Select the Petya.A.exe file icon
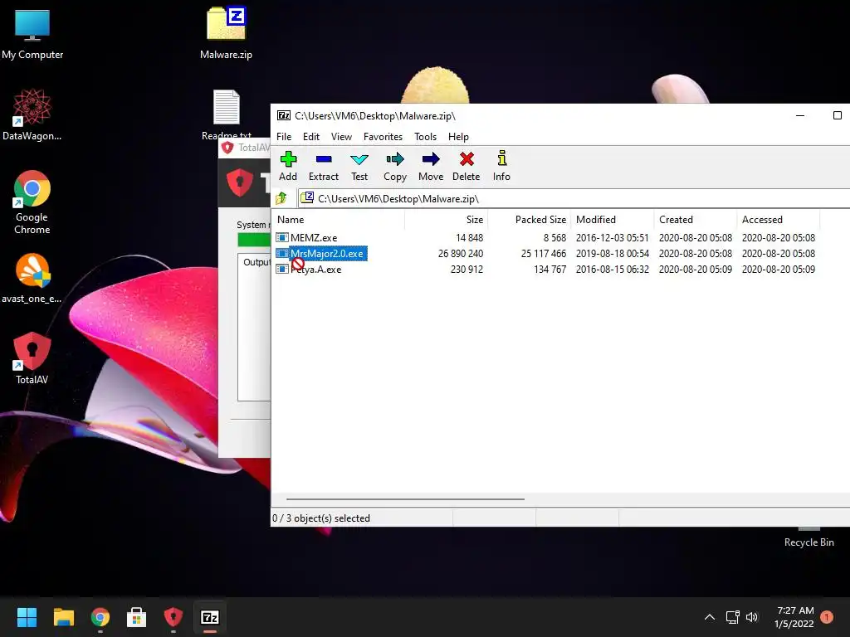The image size is (850, 637). tap(282, 270)
